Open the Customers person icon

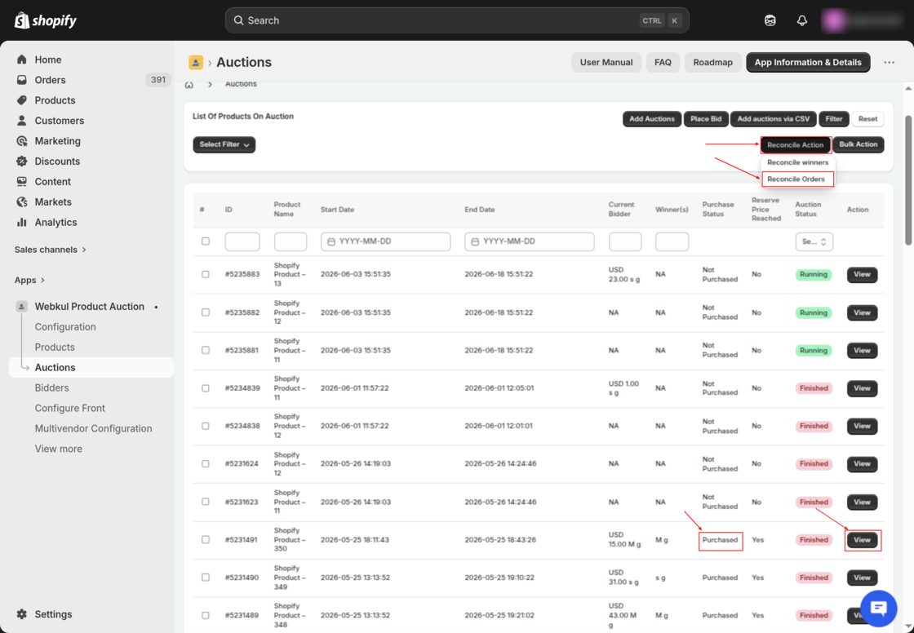click(x=22, y=121)
